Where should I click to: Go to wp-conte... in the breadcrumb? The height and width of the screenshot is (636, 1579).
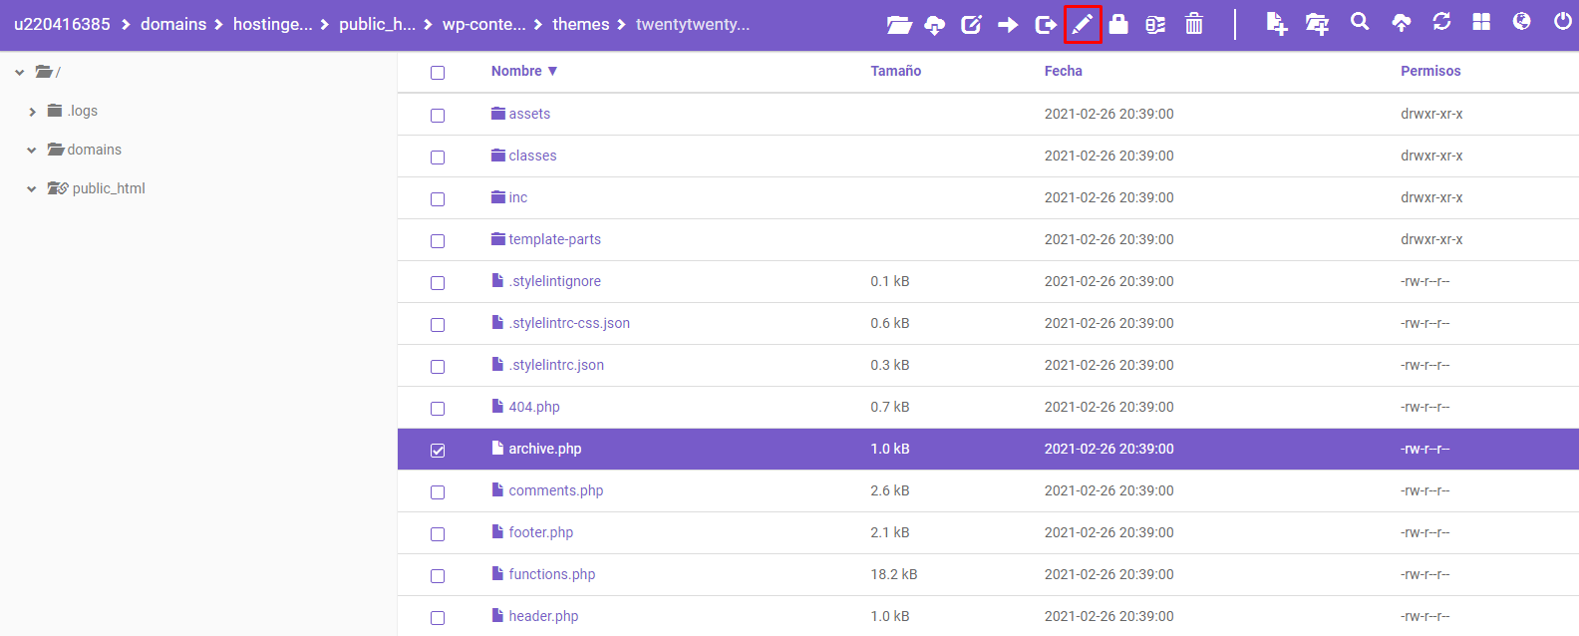click(x=483, y=24)
